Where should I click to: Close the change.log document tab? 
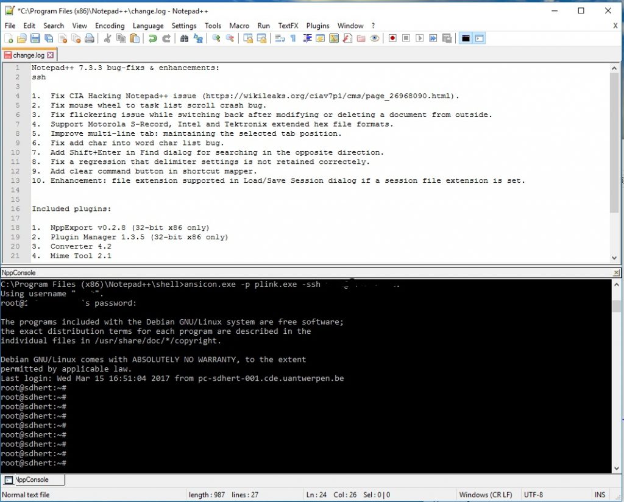pyautogui.click(x=49, y=54)
